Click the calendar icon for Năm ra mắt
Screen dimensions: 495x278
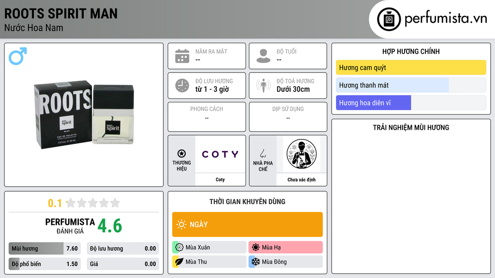click(x=182, y=56)
